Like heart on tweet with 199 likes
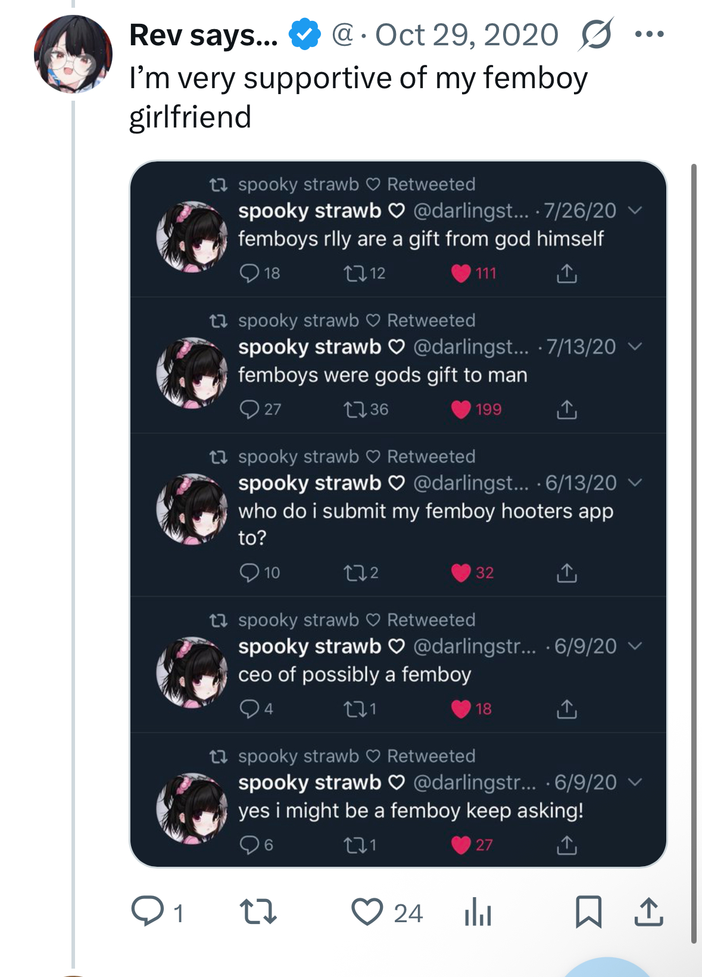 point(461,410)
